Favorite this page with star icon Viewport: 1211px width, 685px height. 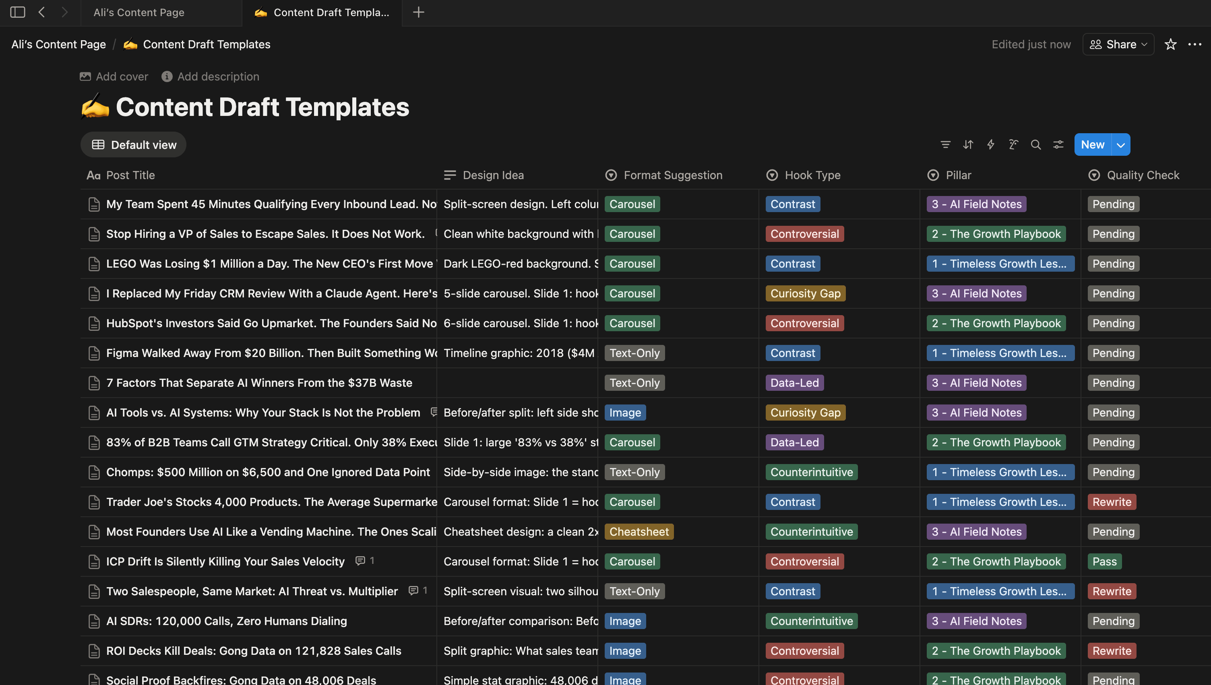point(1170,44)
